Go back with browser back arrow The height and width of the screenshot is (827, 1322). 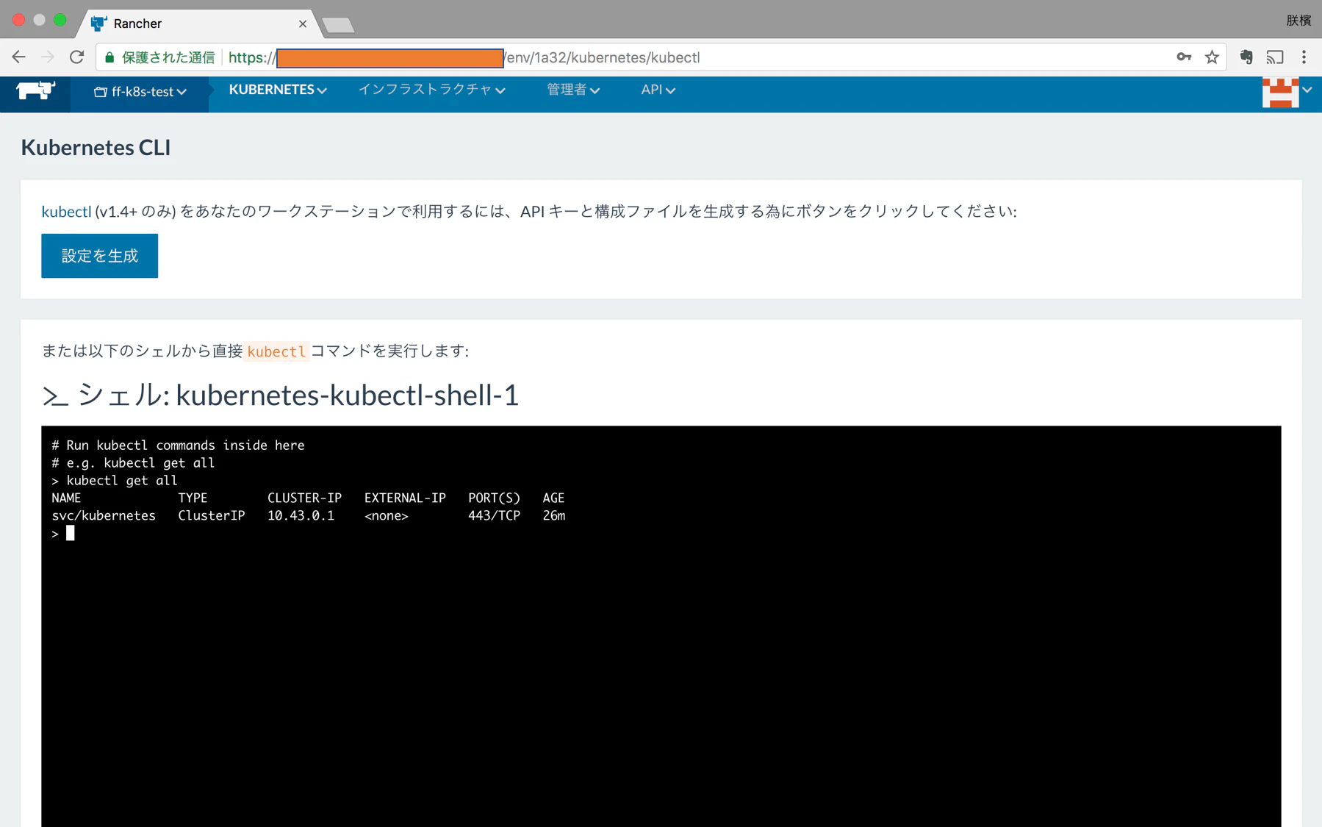tap(18, 57)
